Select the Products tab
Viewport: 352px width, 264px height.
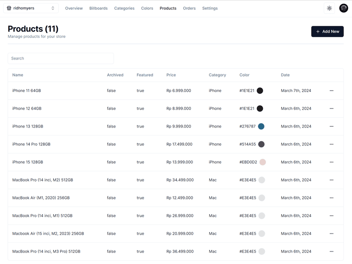pos(168,9)
